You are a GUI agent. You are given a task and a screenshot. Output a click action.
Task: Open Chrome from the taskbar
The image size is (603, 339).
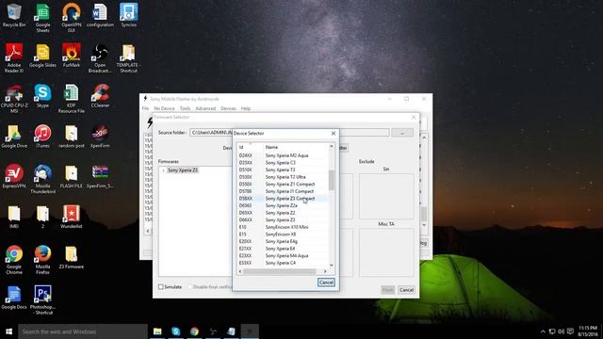194,331
